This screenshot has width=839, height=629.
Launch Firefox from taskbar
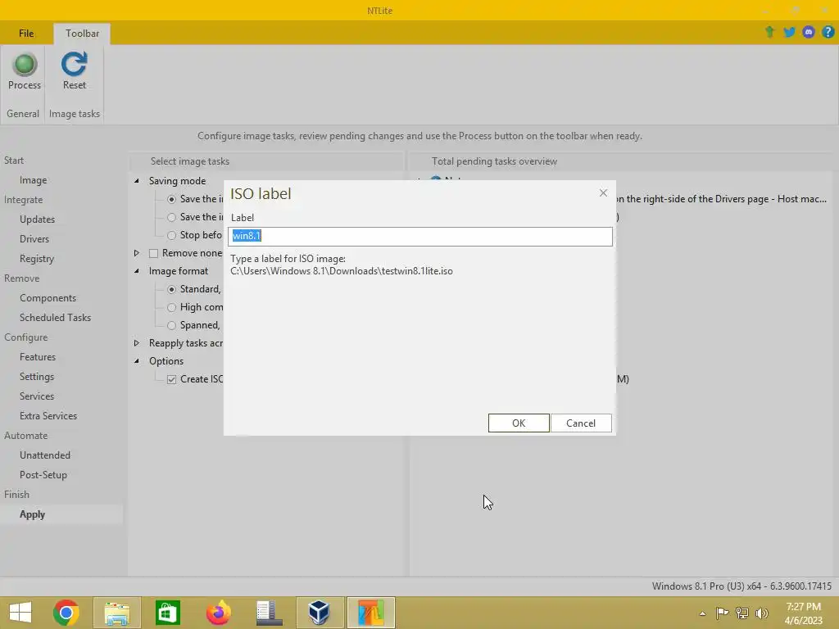(218, 613)
